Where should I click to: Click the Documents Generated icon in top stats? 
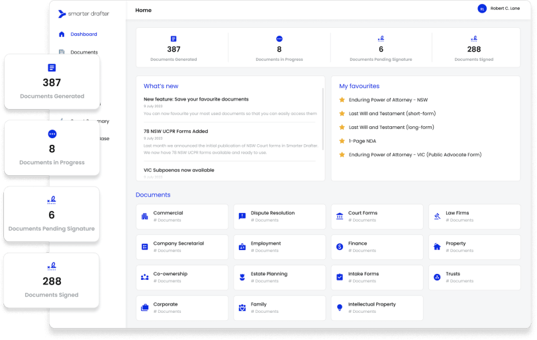pos(173,39)
